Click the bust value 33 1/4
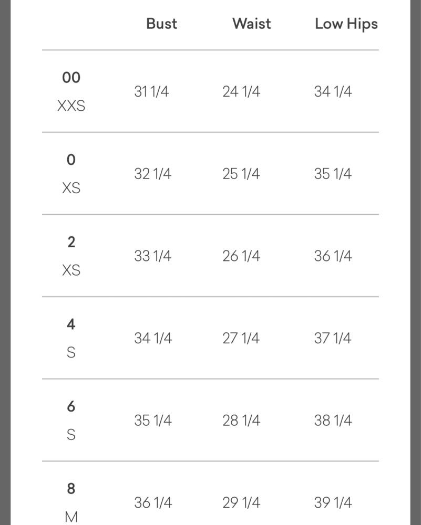Viewport: 421px width, 525px height. tap(153, 256)
